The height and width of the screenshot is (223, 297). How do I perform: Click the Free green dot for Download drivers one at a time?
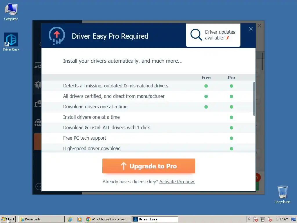point(206,107)
